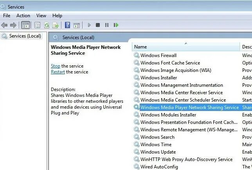Viewport: 252px width, 170px height.
Task: Select the Windows Time service name
Action: point(156,145)
